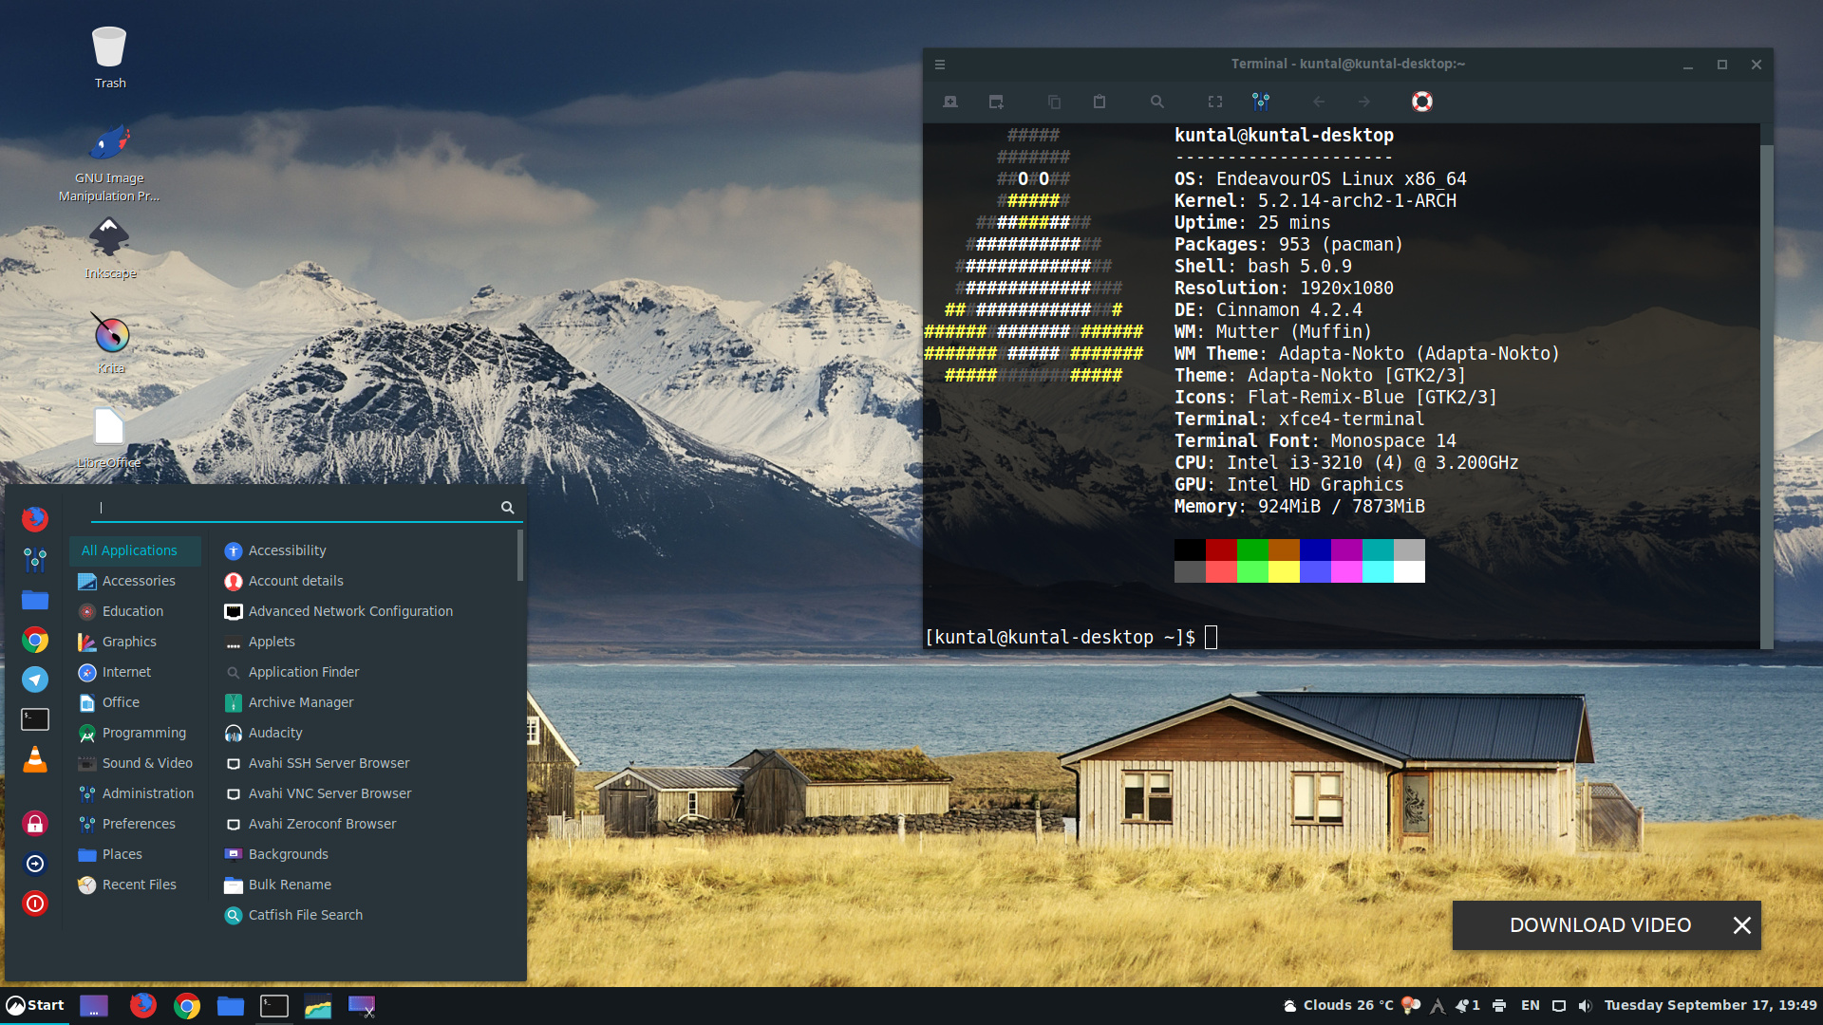The height and width of the screenshot is (1025, 1823).
Task: Open terminal help lifebuoy icon
Action: (x=1422, y=102)
